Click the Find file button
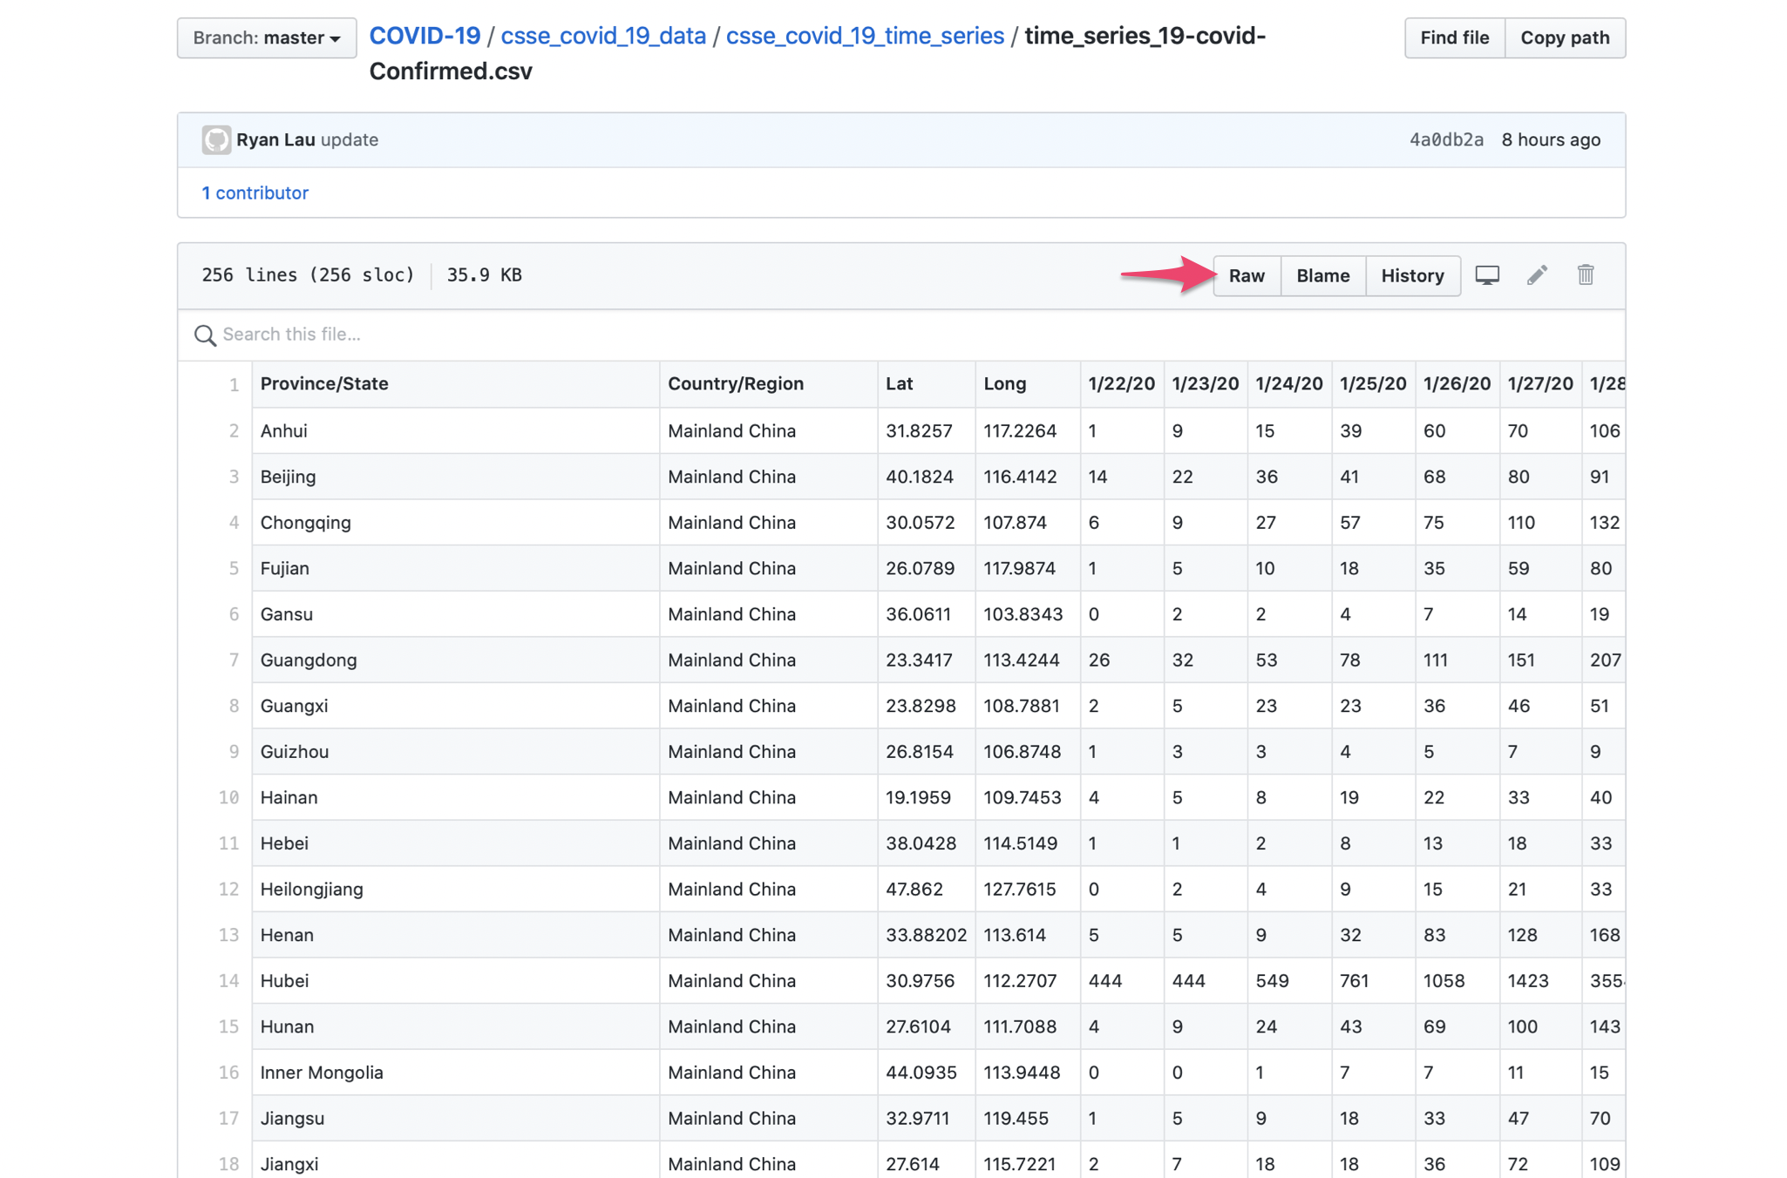 [x=1454, y=37]
